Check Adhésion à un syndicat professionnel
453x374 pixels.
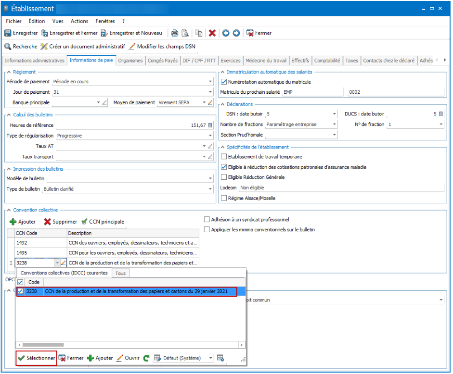point(207,220)
